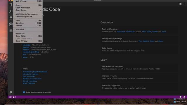Open the Introductory videos link
This screenshot has width=187, height=105.
(x=30, y=74)
